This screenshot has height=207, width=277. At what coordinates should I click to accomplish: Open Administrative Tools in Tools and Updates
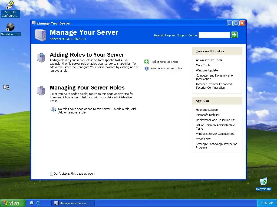209,60
